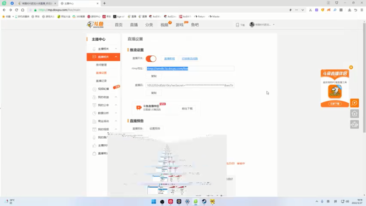Image resolution: width=366 pixels, height=206 pixels.
Task: Click the robot floating side button
Action: [354, 125]
